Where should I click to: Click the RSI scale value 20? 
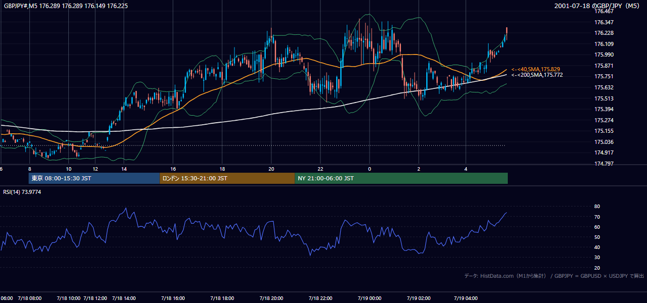[597, 268]
